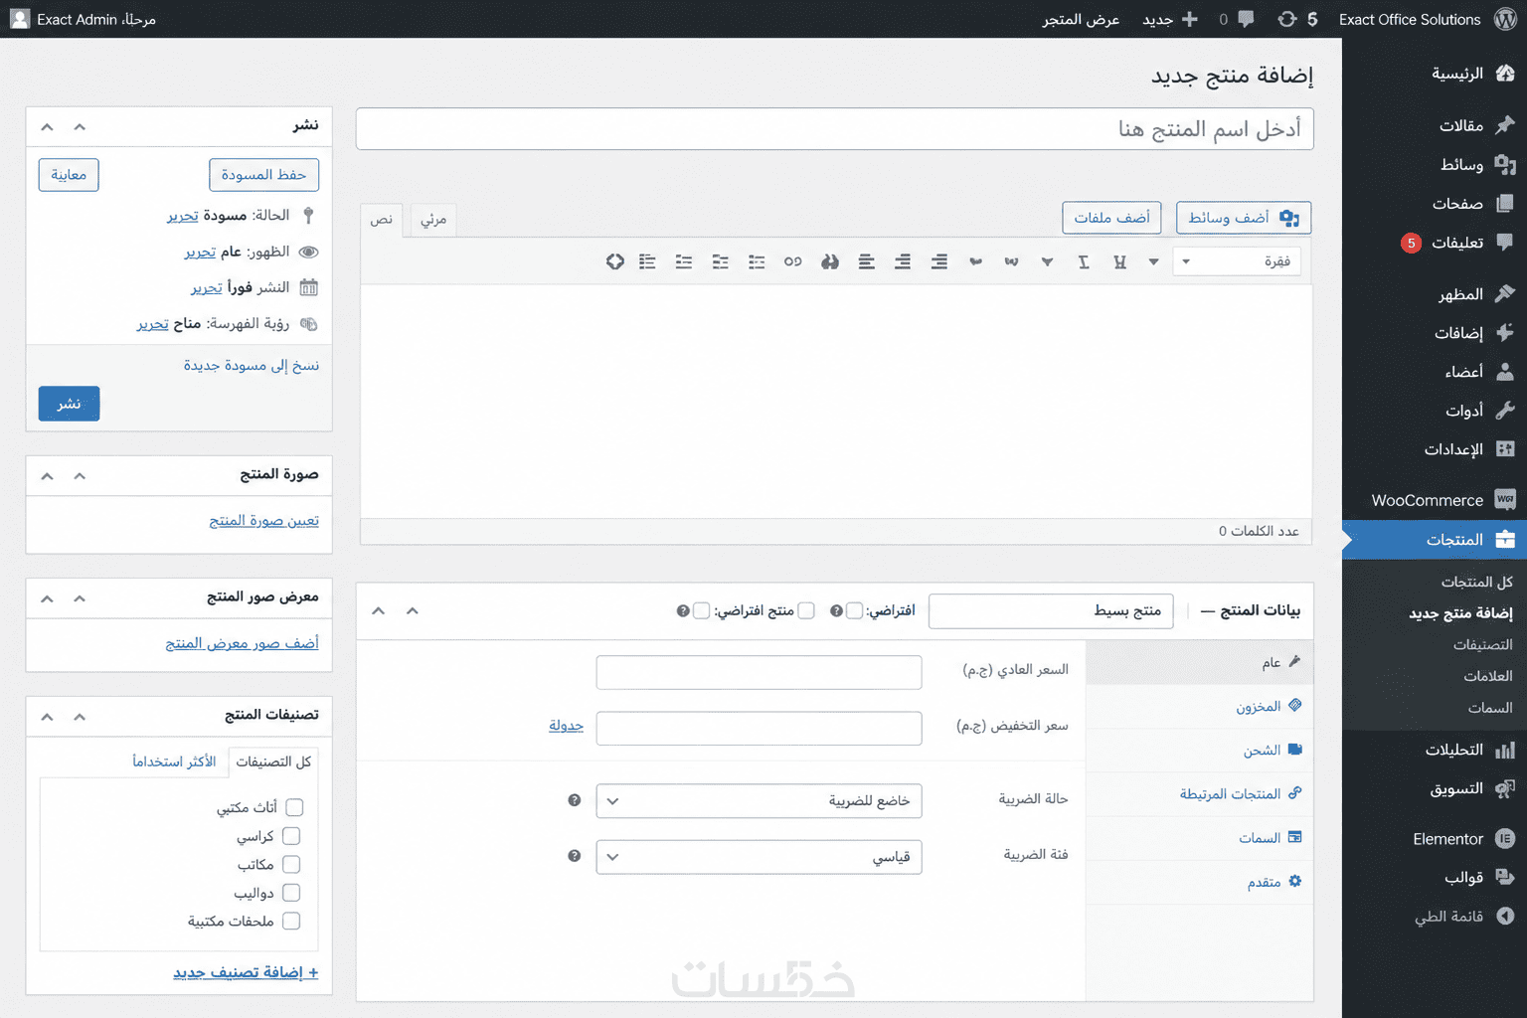Check the أثاث مكتبي category checkbox

click(294, 807)
